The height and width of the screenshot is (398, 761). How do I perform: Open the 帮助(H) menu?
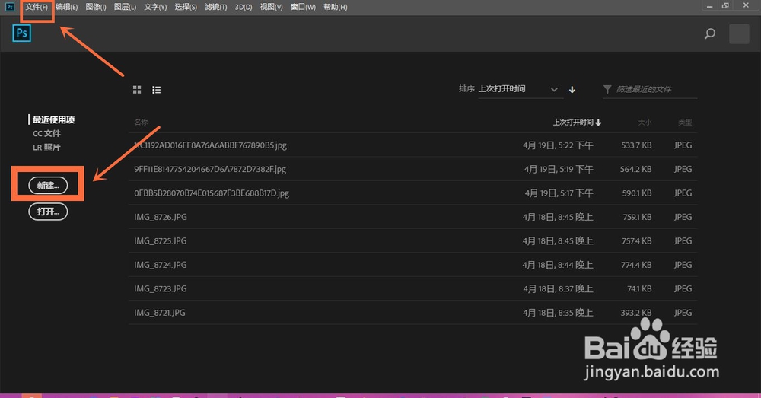click(x=336, y=7)
